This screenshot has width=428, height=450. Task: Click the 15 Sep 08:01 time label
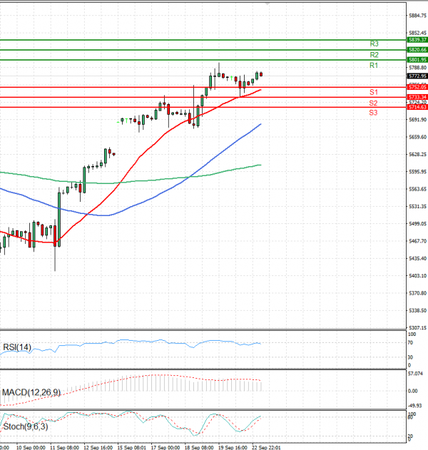(132, 447)
